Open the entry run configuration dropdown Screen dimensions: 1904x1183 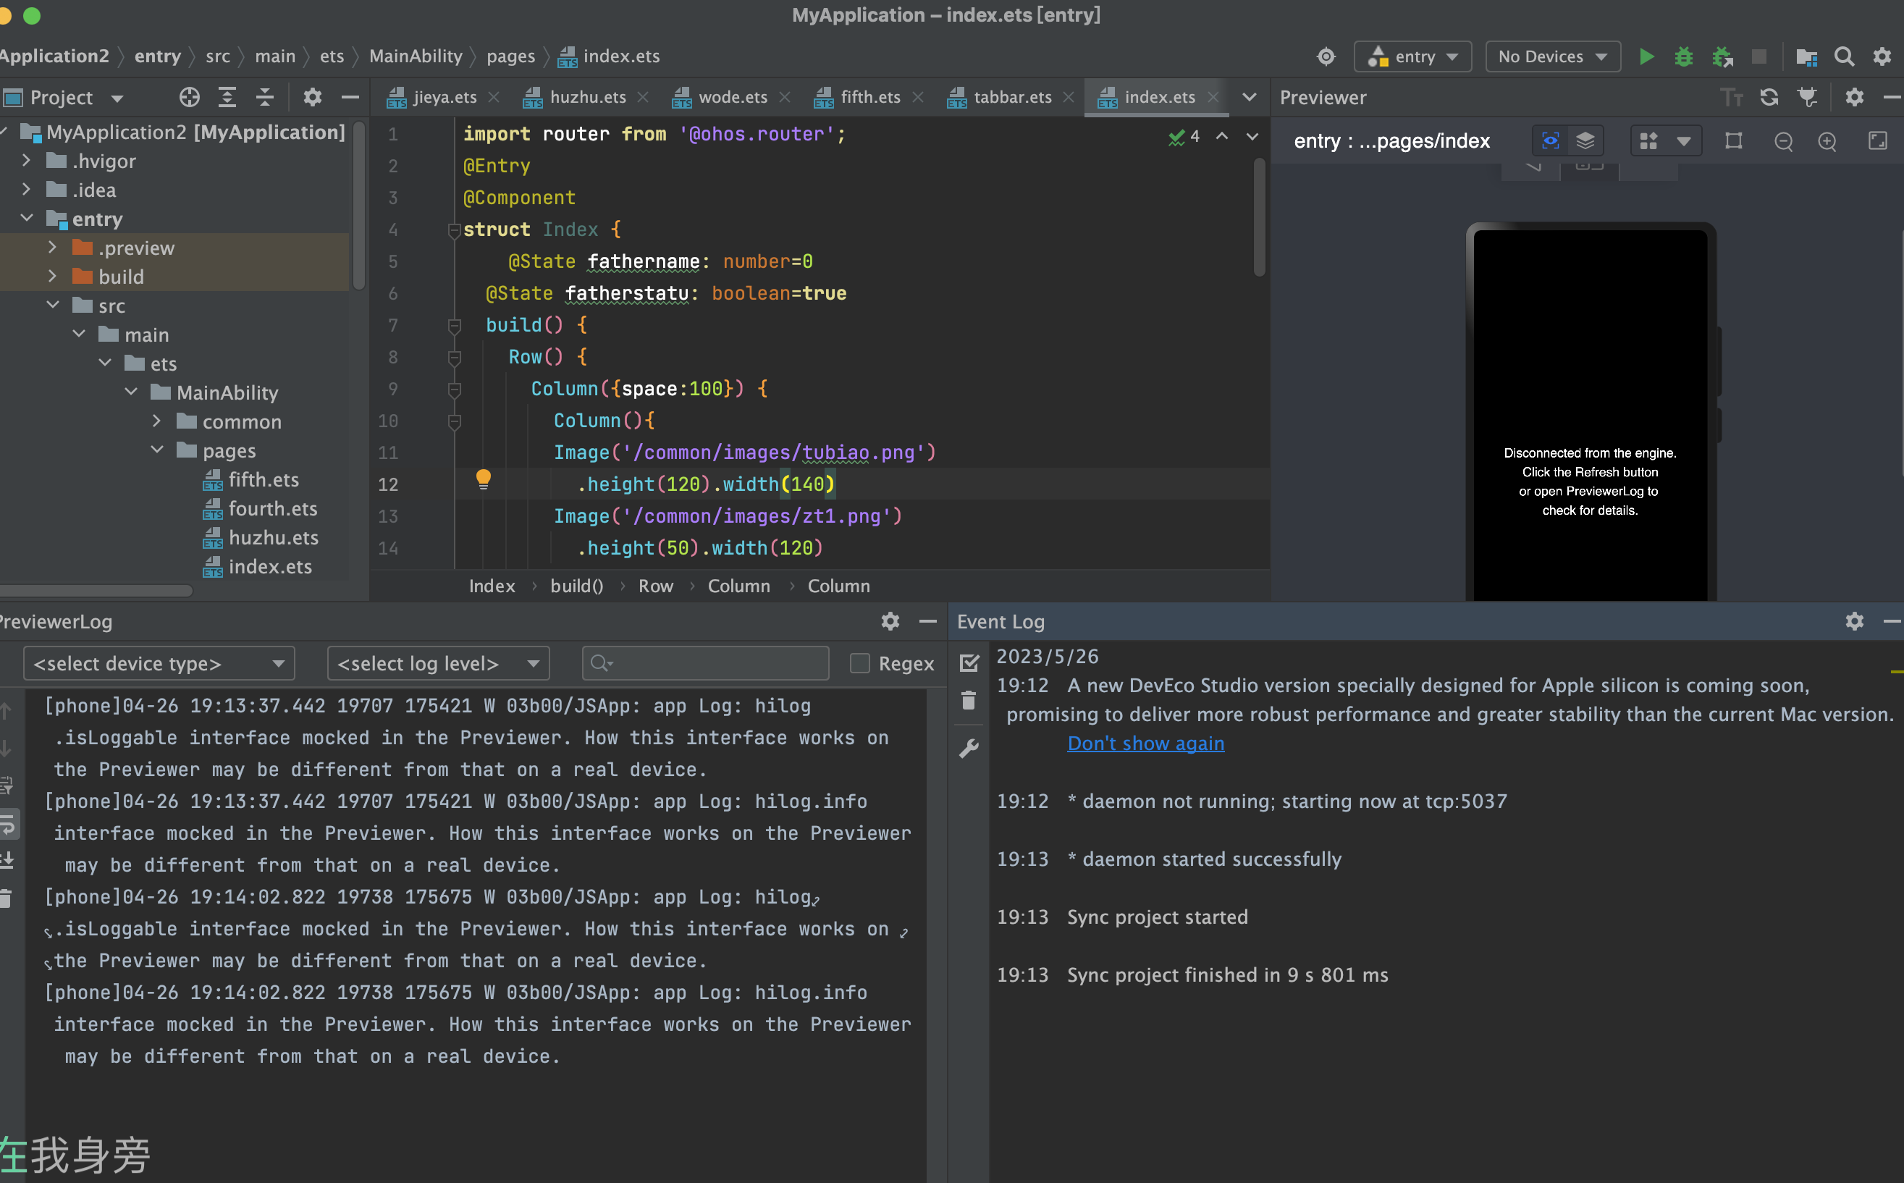(1412, 56)
